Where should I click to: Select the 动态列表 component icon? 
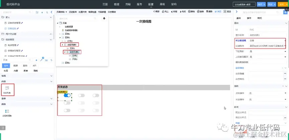point(7,88)
